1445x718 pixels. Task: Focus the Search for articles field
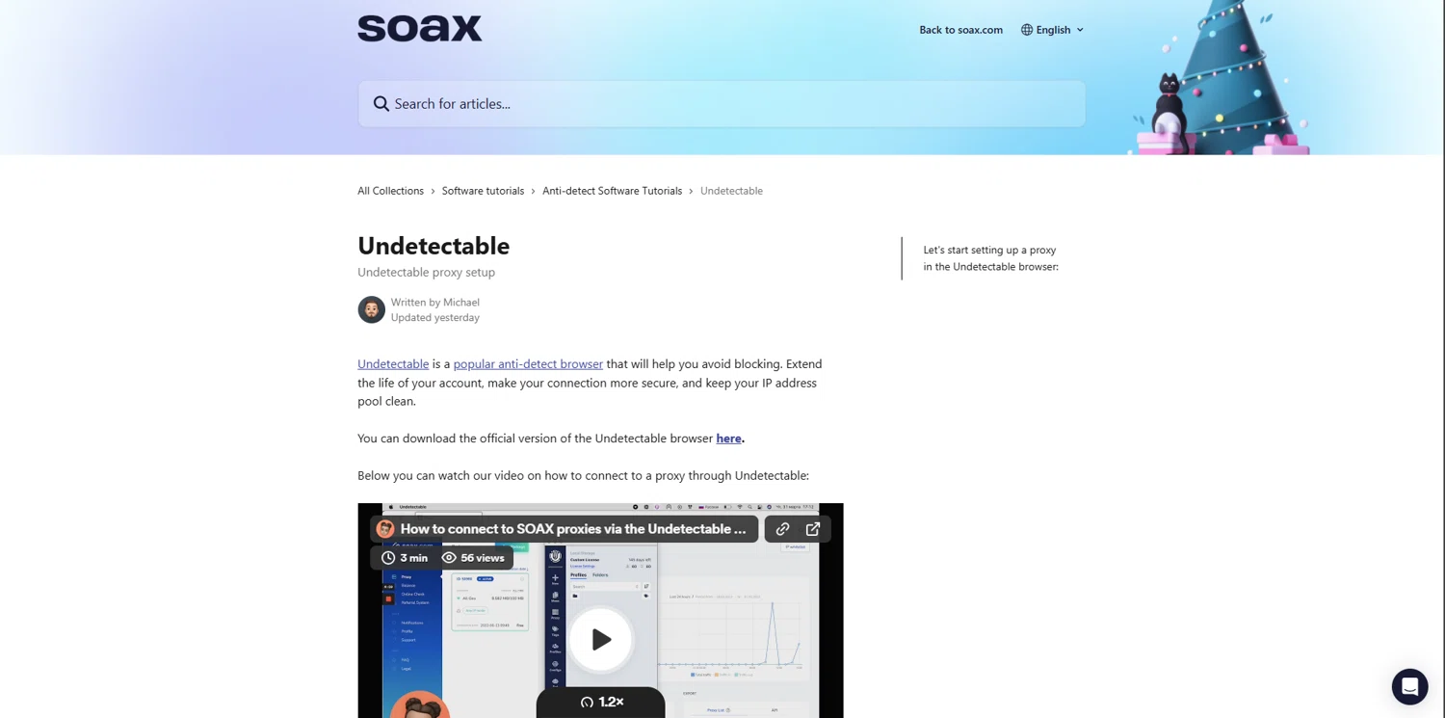[x=722, y=104]
